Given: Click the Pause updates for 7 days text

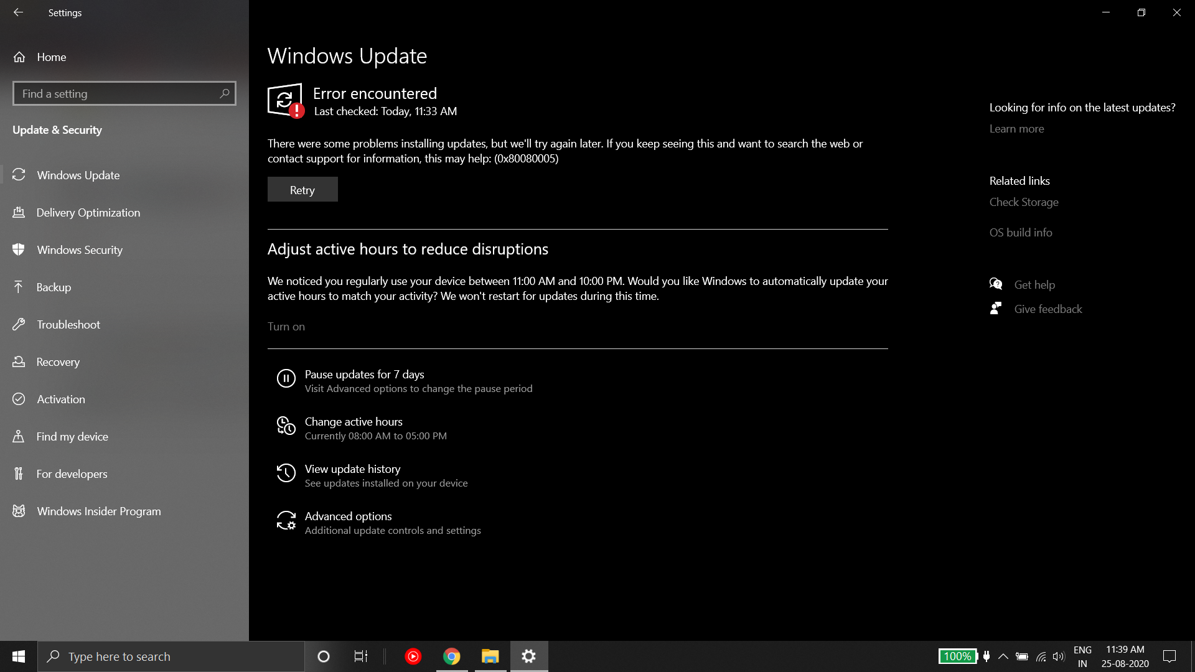Looking at the screenshot, I should pos(364,375).
